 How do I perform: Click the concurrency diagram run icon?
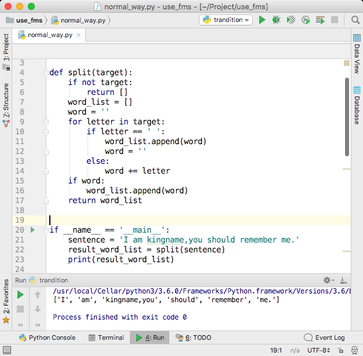click(x=320, y=20)
